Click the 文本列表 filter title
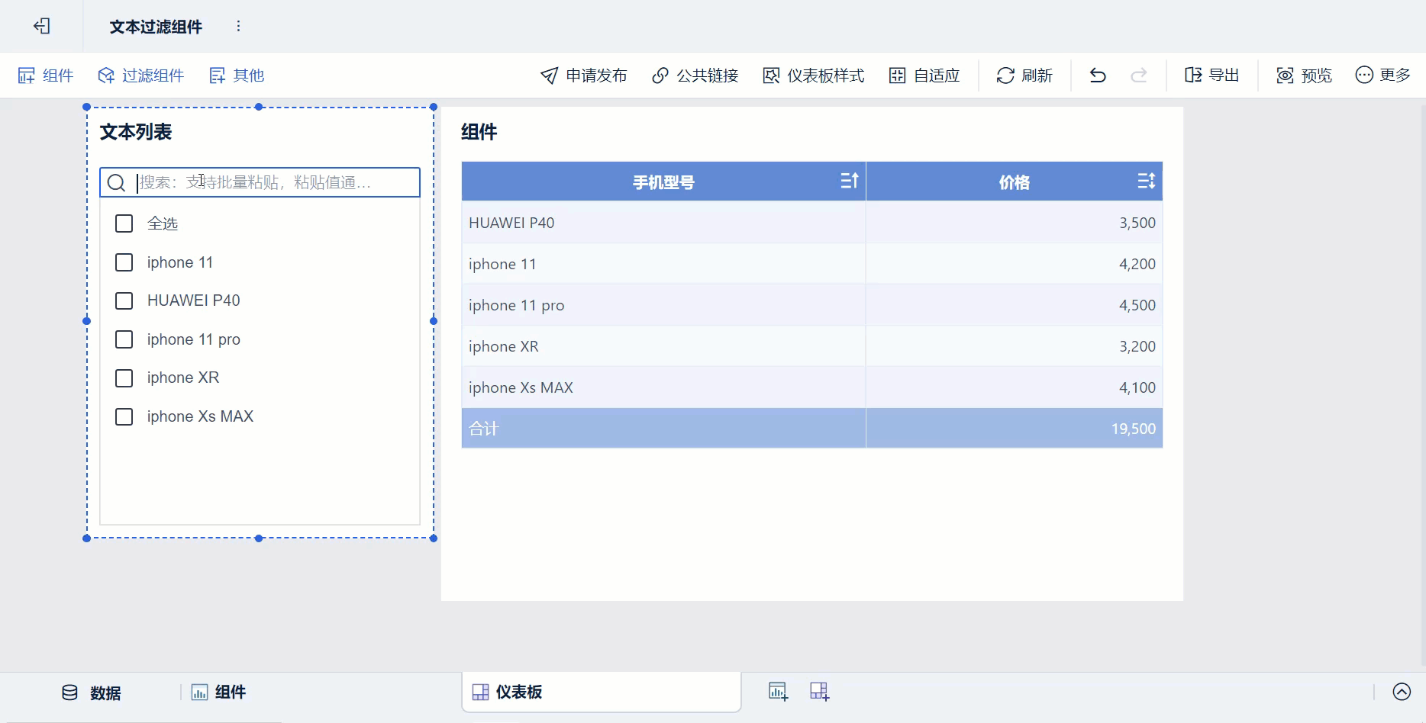 136,132
